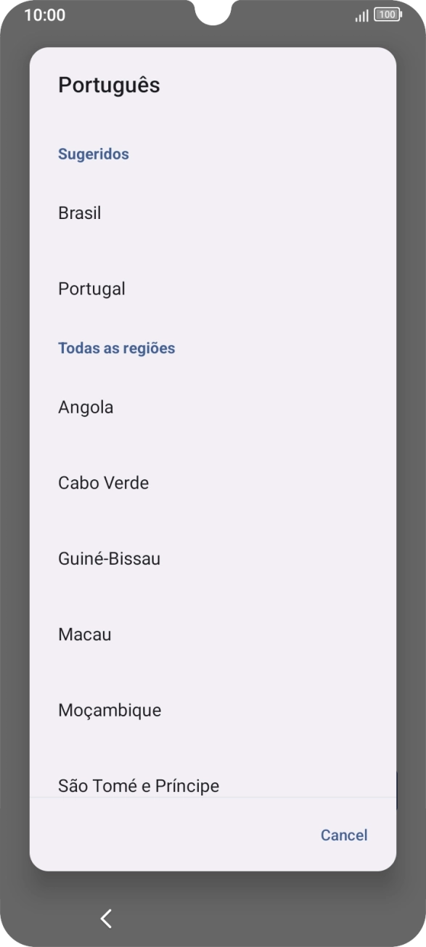Tap the back arrow at screen bottom
The image size is (426, 947).
pyautogui.click(x=107, y=918)
